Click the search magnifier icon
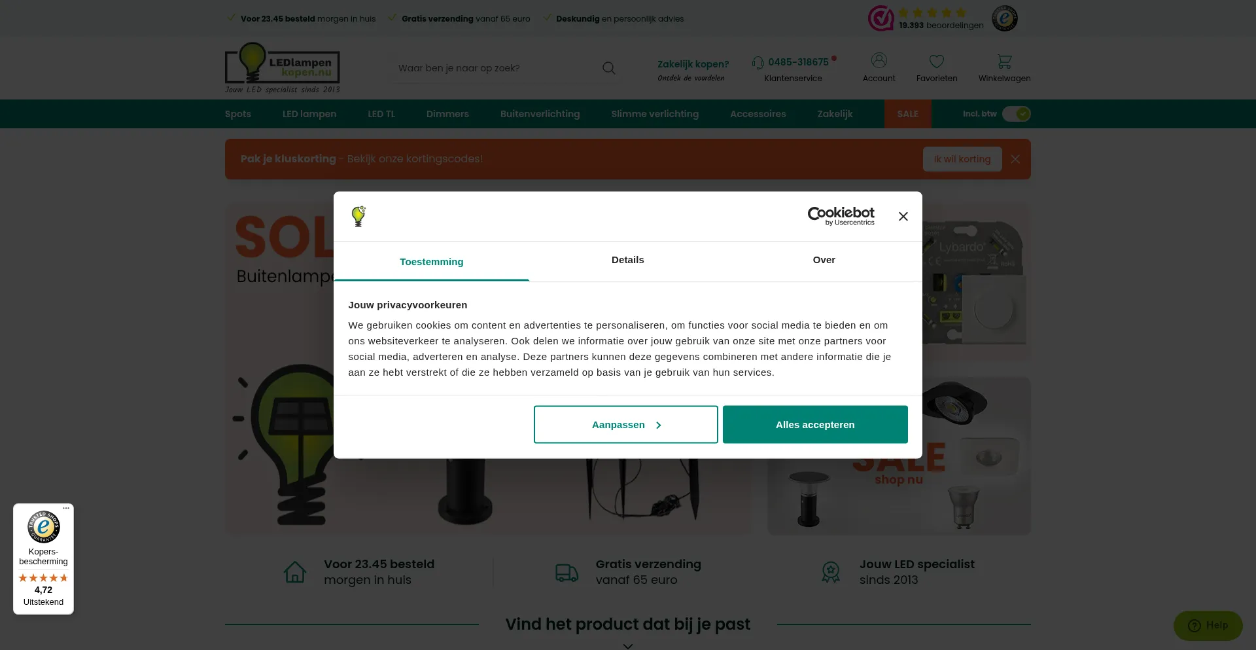1256x650 pixels. (x=608, y=68)
